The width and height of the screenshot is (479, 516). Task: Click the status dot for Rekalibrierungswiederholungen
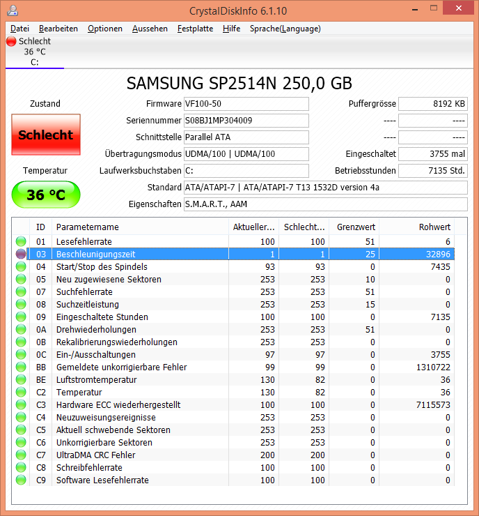(x=21, y=342)
